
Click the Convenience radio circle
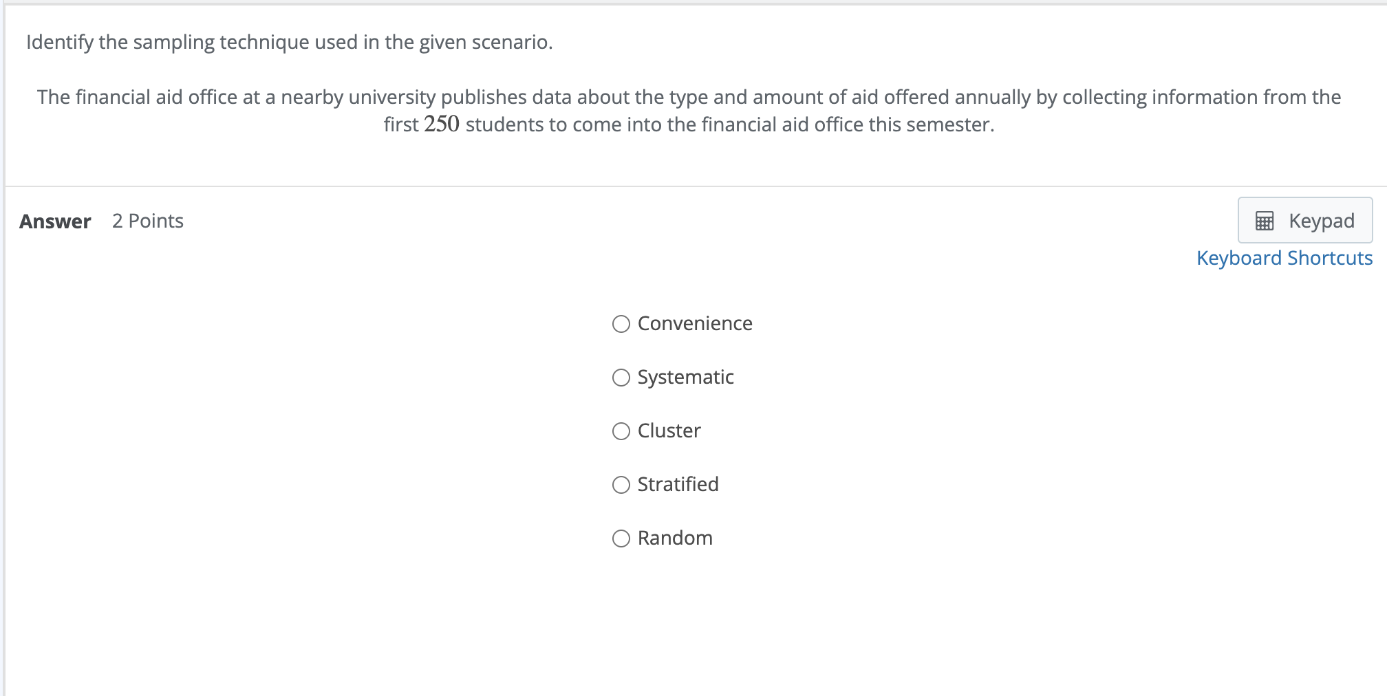click(x=621, y=323)
